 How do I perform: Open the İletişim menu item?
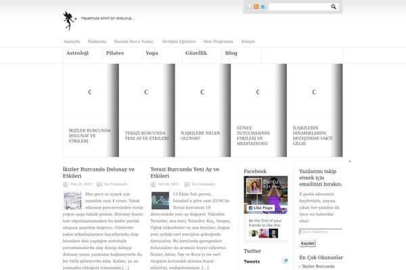[x=248, y=41]
